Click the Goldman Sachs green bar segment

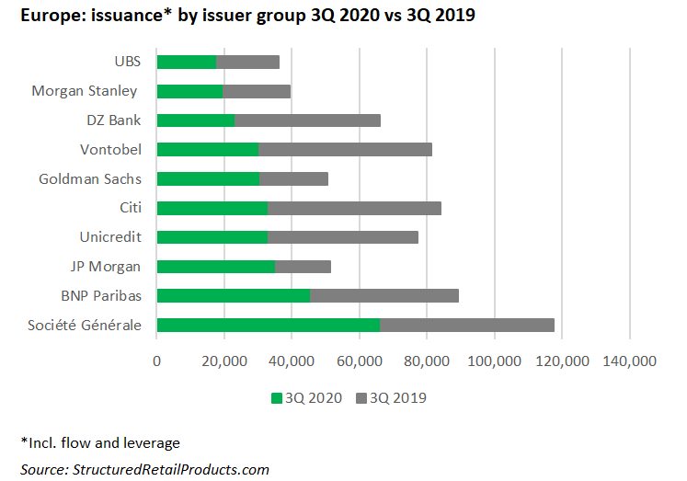[x=208, y=178]
